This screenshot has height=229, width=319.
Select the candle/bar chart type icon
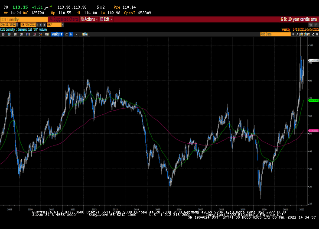pyautogui.click(x=71, y=34)
